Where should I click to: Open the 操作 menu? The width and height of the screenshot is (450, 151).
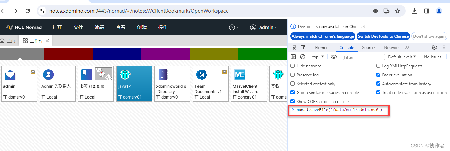point(163,27)
